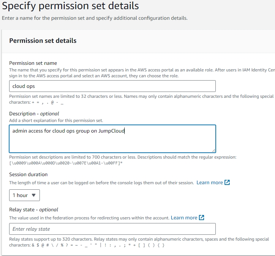Open the 1 hour session duration dropdown

pyautogui.click(x=25, y=195)
